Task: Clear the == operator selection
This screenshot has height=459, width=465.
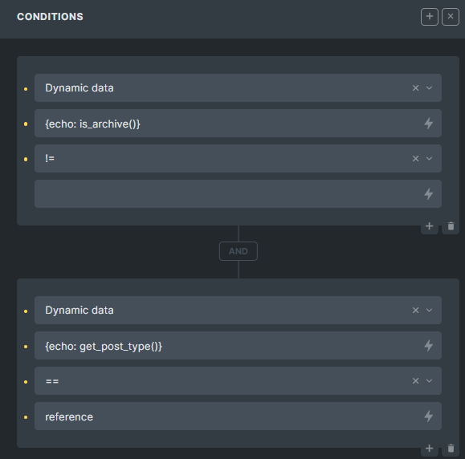Action: click(x=415, y=381)
